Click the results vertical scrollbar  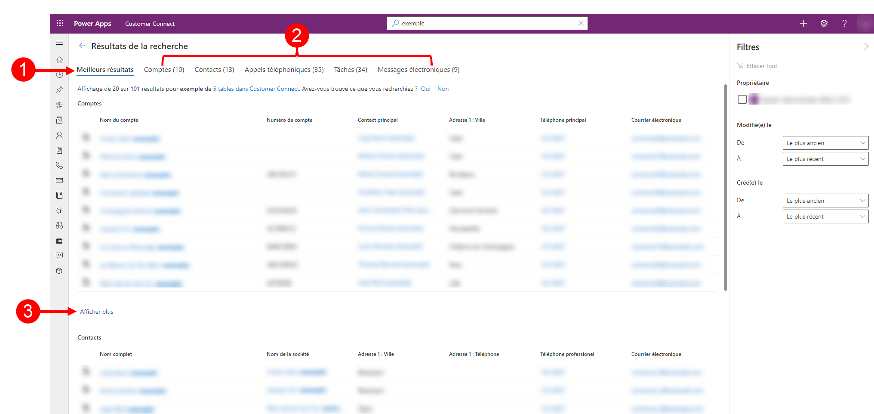(x=726, y=187)
